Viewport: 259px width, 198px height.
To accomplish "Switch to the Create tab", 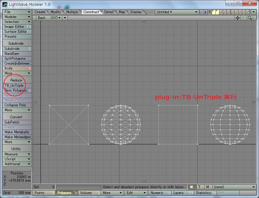I will point(40,12).
